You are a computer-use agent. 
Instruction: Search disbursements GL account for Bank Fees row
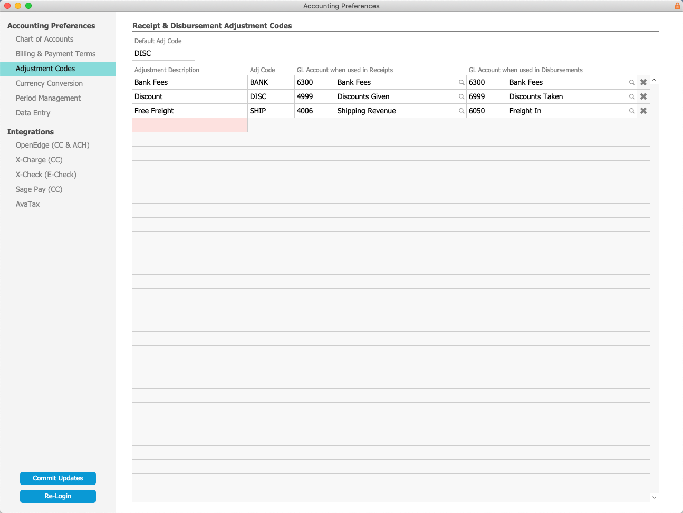tap(632, 82)
